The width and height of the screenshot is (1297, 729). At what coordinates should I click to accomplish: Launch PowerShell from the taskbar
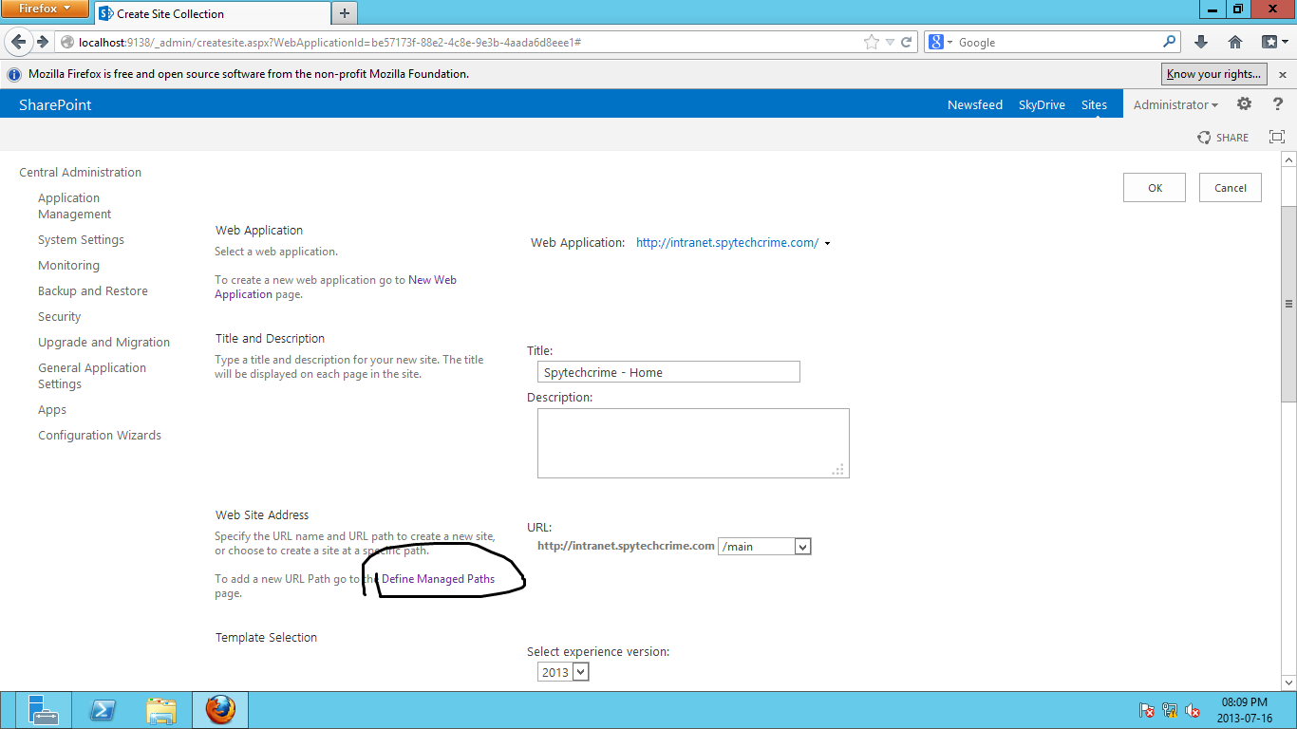click(x=103, y=710)
